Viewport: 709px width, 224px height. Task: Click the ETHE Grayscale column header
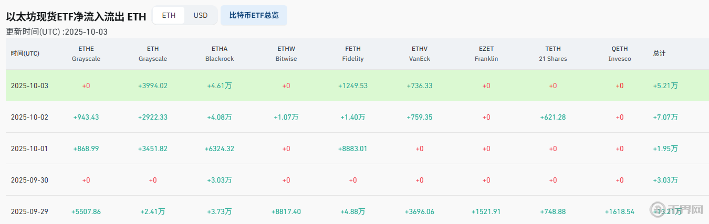click(x=86, y=54)
